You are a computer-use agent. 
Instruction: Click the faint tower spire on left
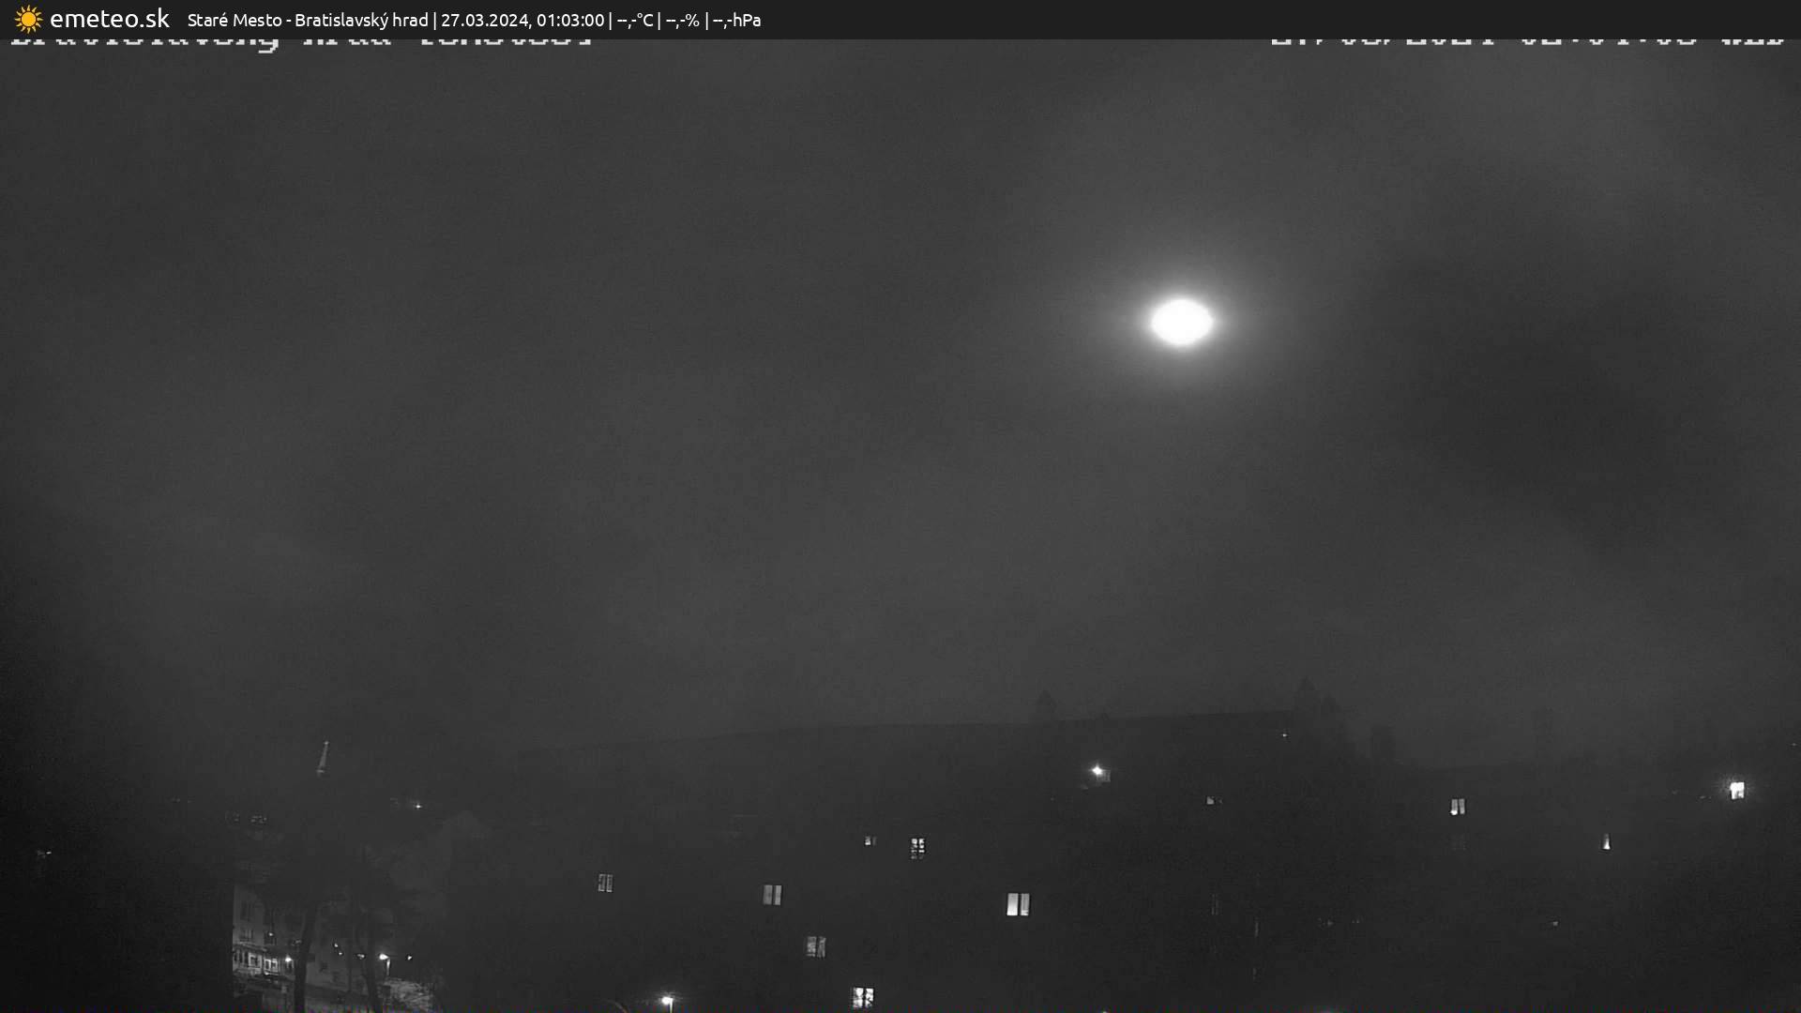tap(324, 756)
